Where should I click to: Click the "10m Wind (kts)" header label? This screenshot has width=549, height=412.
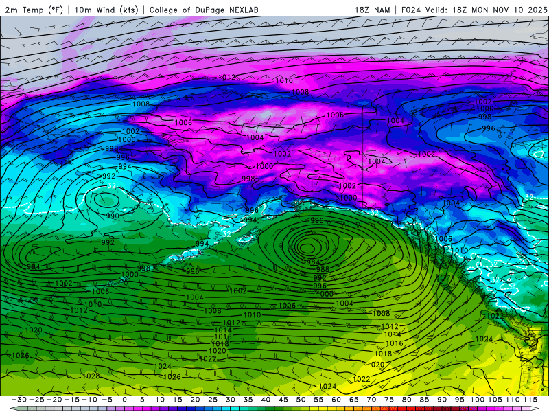click(106, 10)
